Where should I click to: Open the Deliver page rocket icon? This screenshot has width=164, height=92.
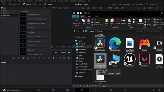pyautogui.click(x=125, y=90)
